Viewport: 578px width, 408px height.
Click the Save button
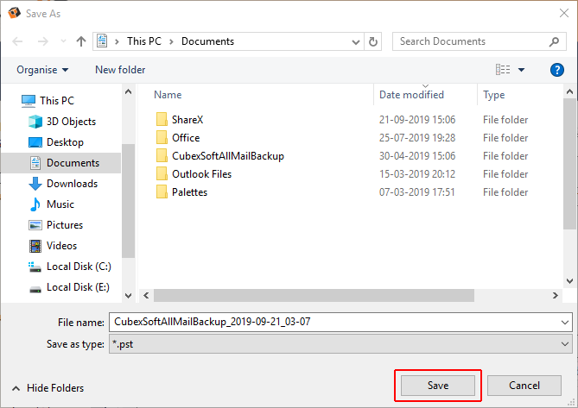point(437,386)
